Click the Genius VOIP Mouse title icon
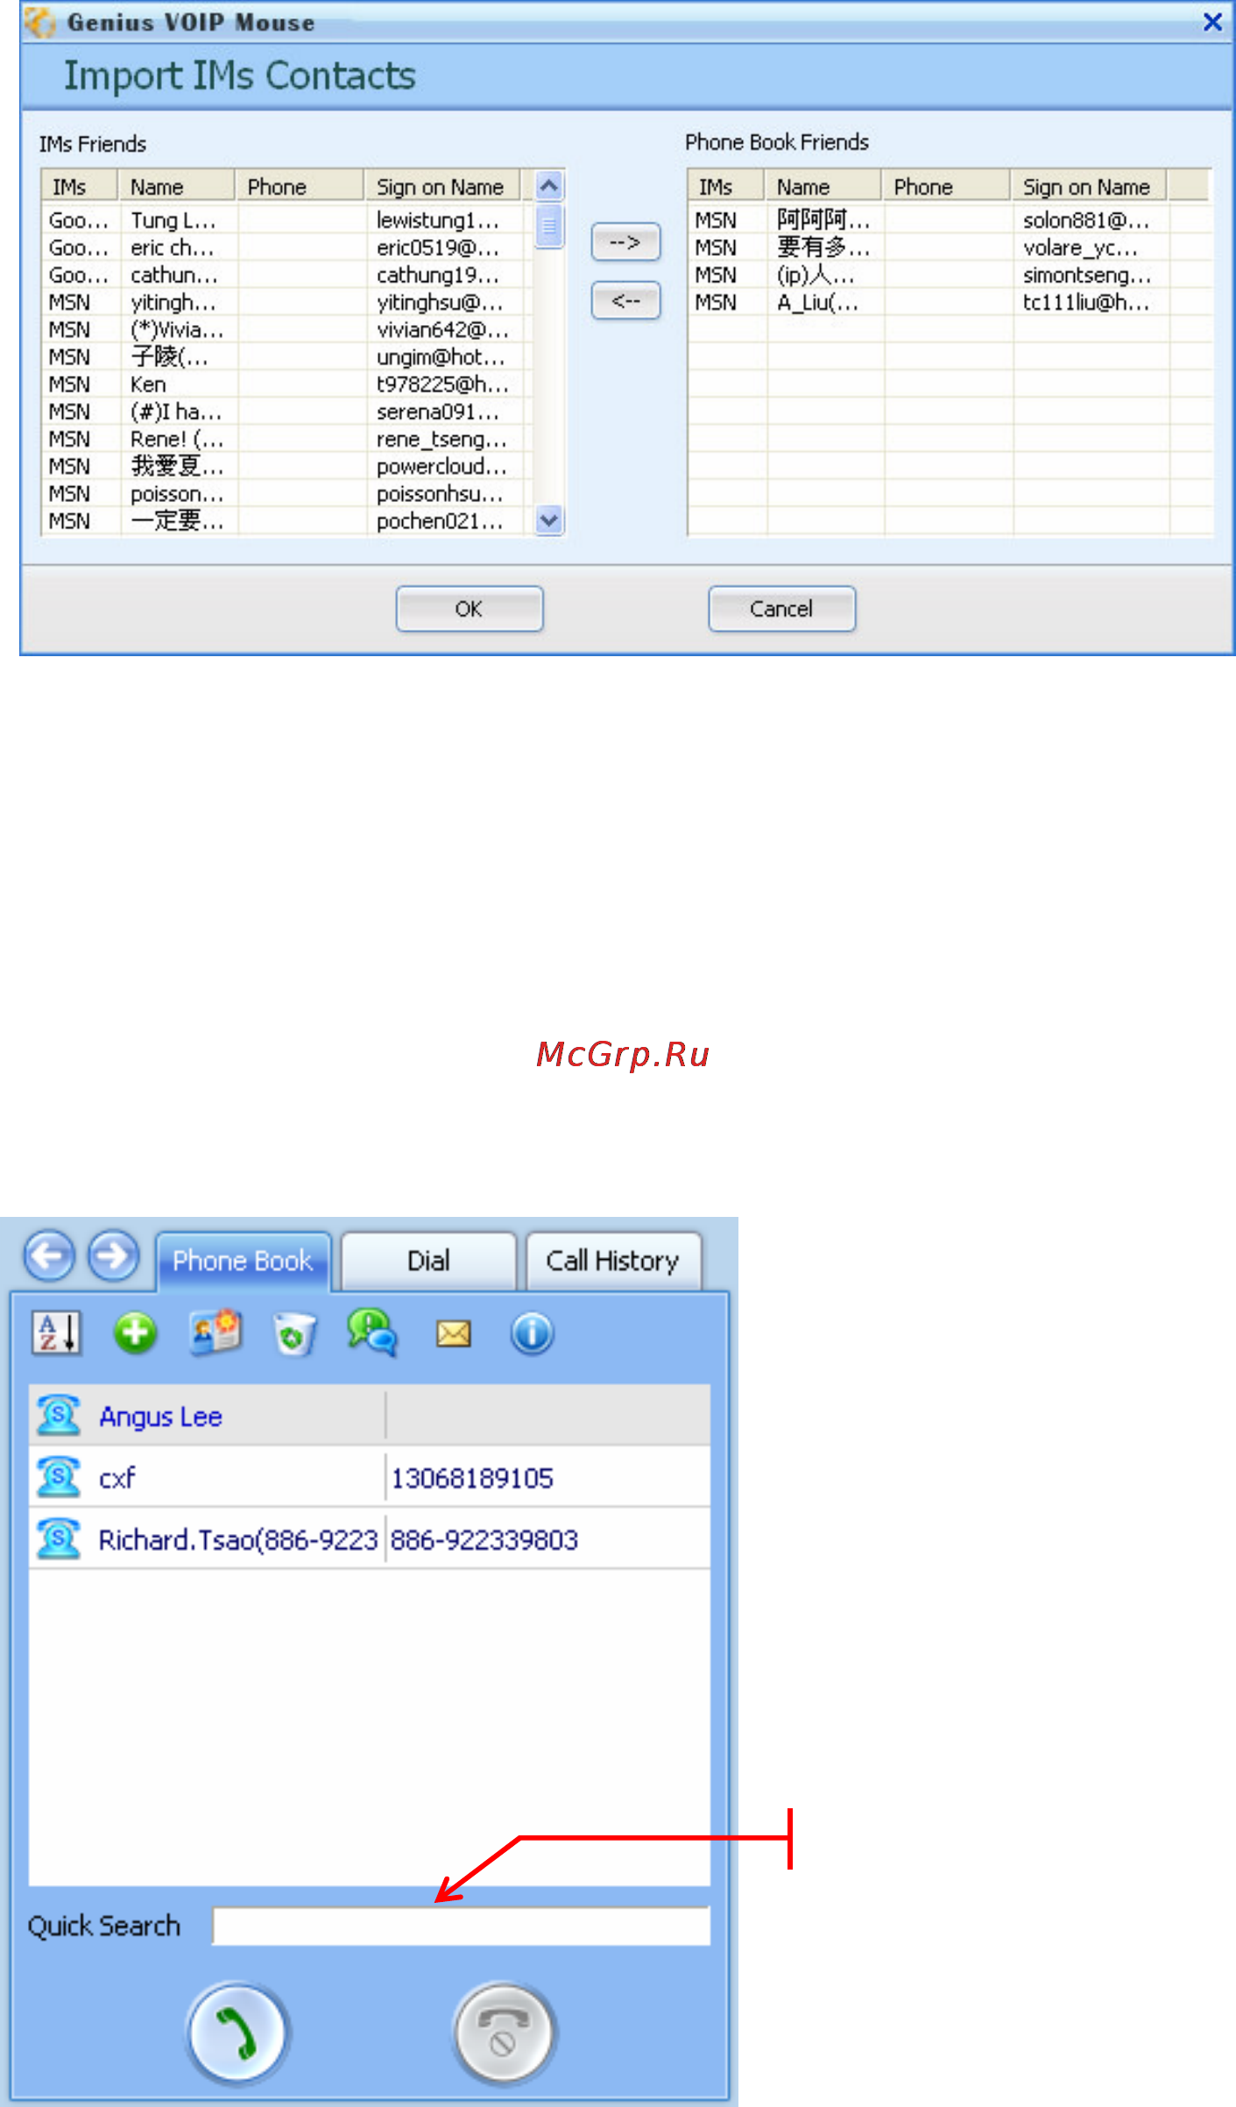The height and width of the screenshot is (2107, 1236). point(39,22)
